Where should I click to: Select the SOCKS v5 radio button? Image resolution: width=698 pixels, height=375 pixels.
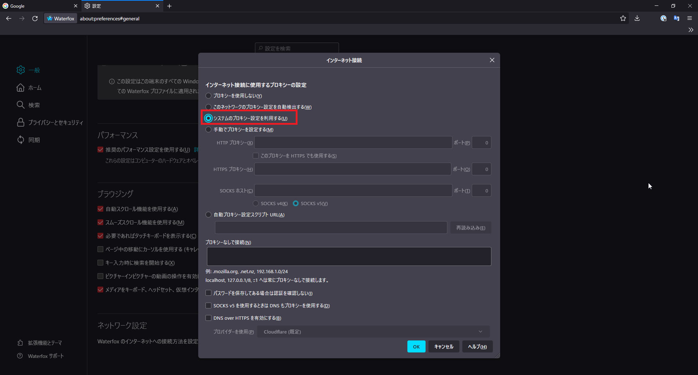(296, 203)
